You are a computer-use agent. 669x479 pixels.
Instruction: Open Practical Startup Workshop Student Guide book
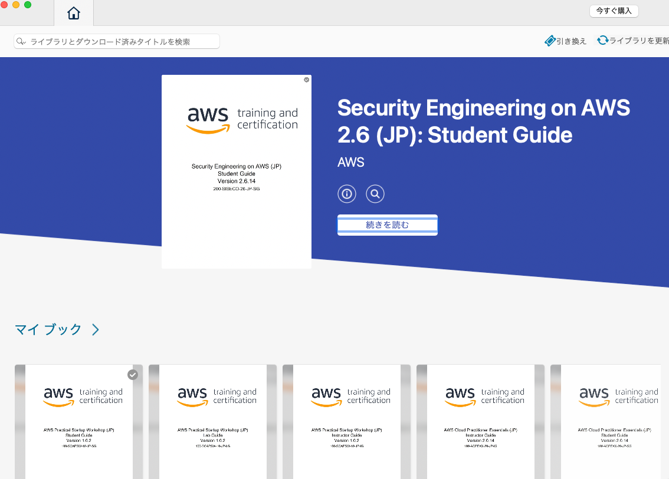tap(79, 422)
